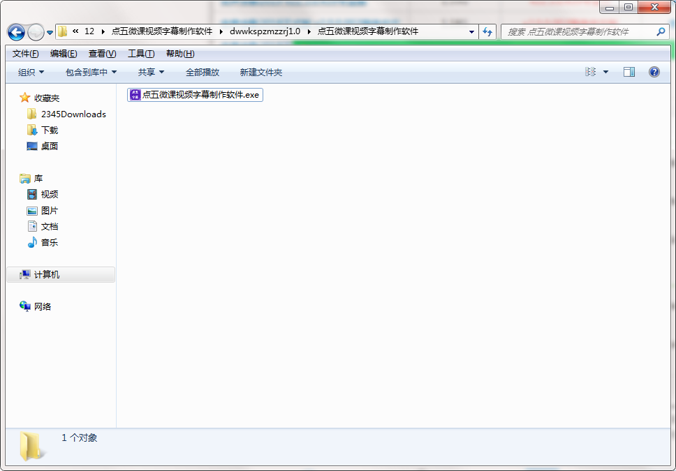This screenshot has height=471, width=676.
Task: Select 收藏夹 in the navigation pane
Action: [x=47, y=98]
